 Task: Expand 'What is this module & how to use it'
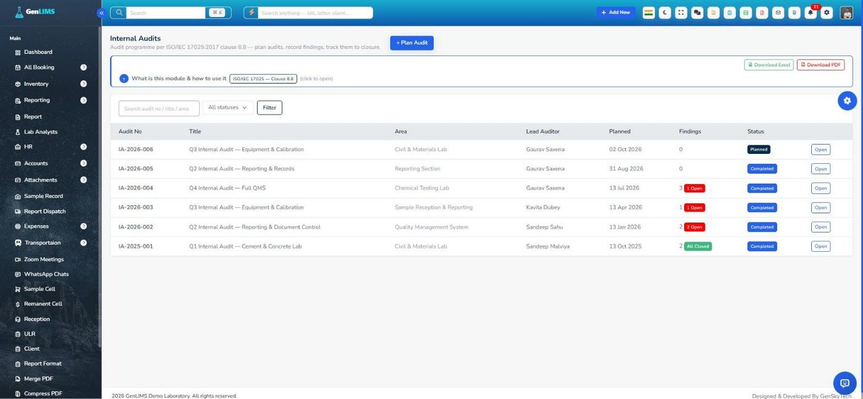click(179, 79)
